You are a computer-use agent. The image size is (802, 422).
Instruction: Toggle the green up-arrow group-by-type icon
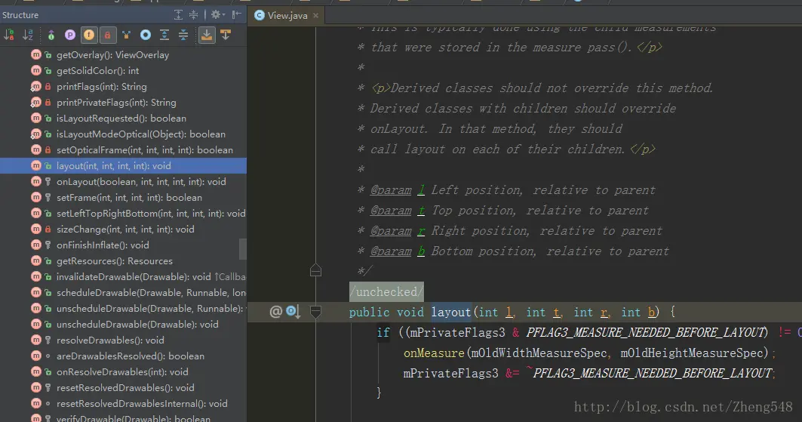[51, 35]
